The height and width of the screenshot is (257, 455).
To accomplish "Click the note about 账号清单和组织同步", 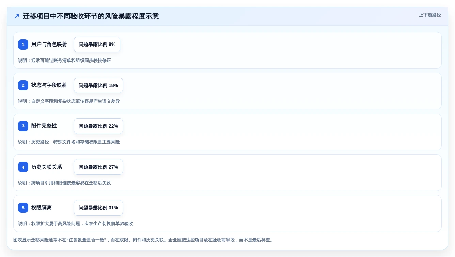I will 64,61.
